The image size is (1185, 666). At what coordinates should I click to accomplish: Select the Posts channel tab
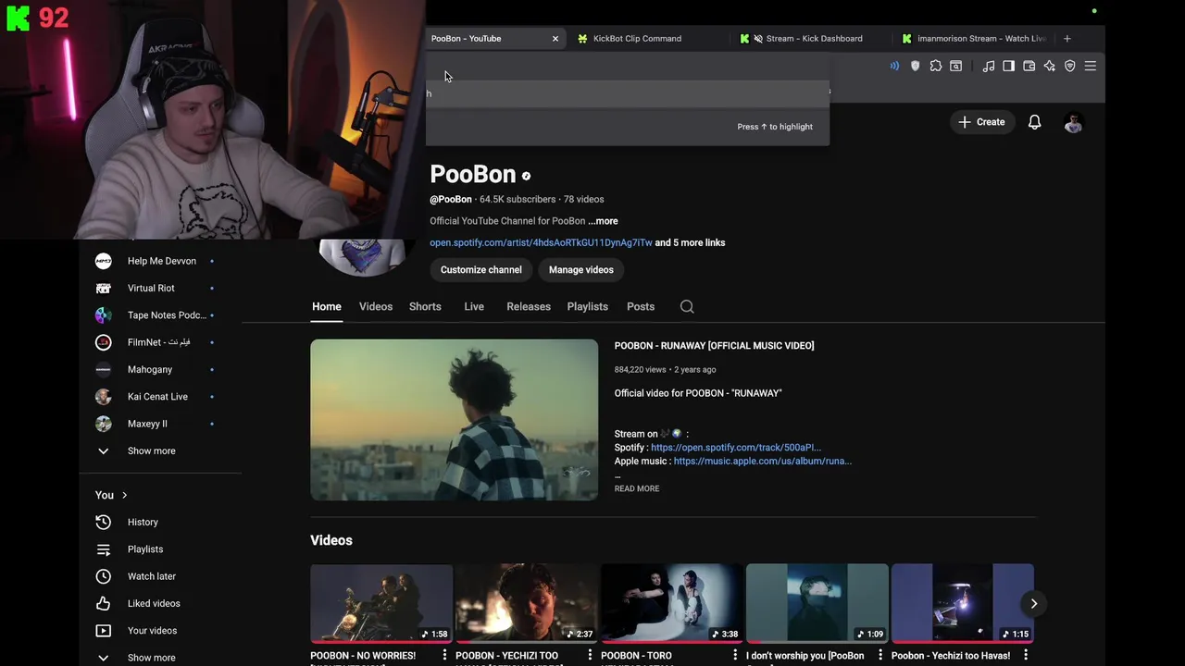coord(641,306)
